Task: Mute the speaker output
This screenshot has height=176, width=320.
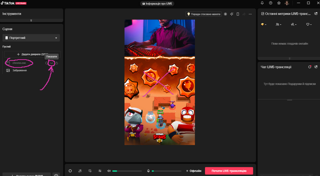Action: pyautogui.click(x=109, y=171)
